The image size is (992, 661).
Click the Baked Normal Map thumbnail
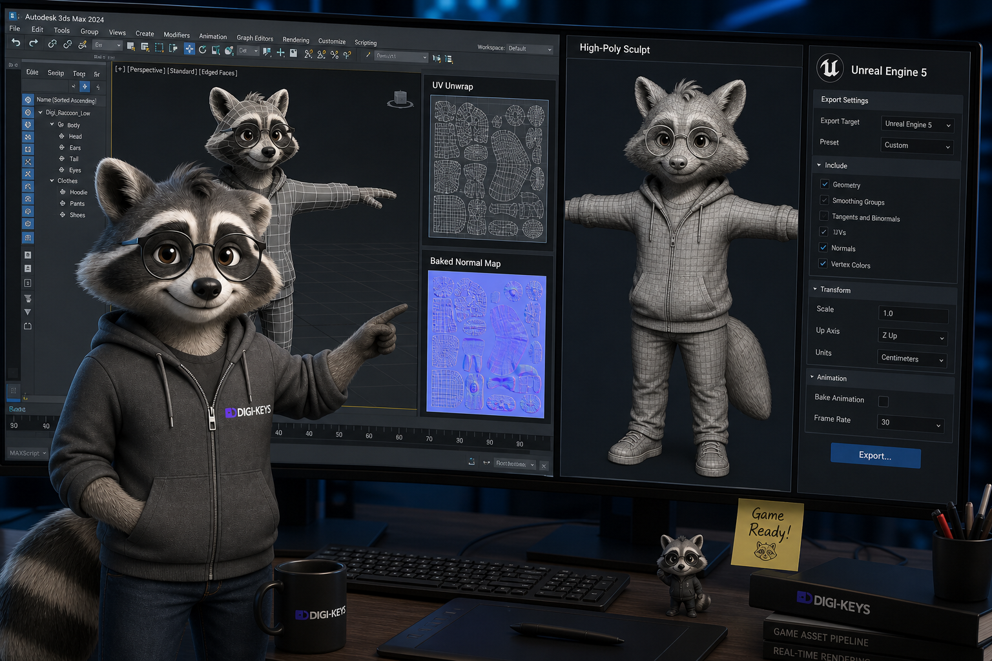[x=487, y=344]
